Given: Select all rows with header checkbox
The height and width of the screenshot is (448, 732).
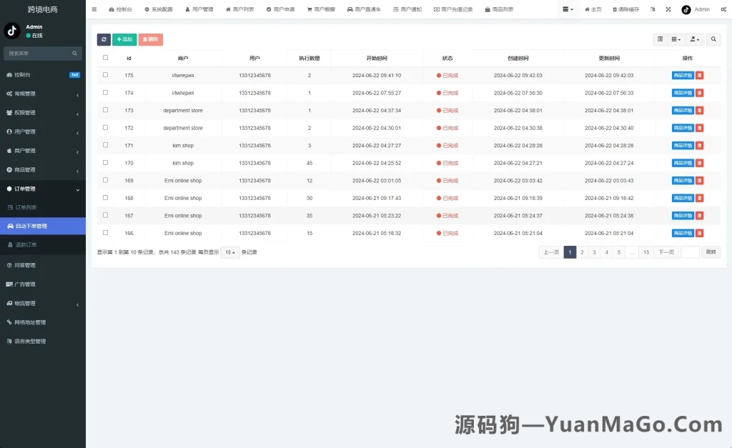Looking at the screenshot, I should tap(104, 58).
